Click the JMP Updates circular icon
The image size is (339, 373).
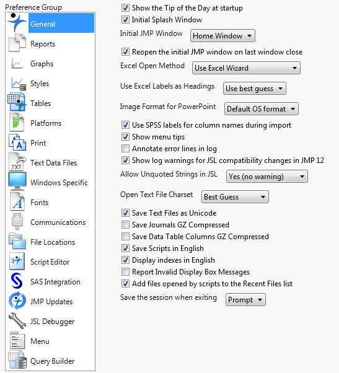click(x=17, y=301)
